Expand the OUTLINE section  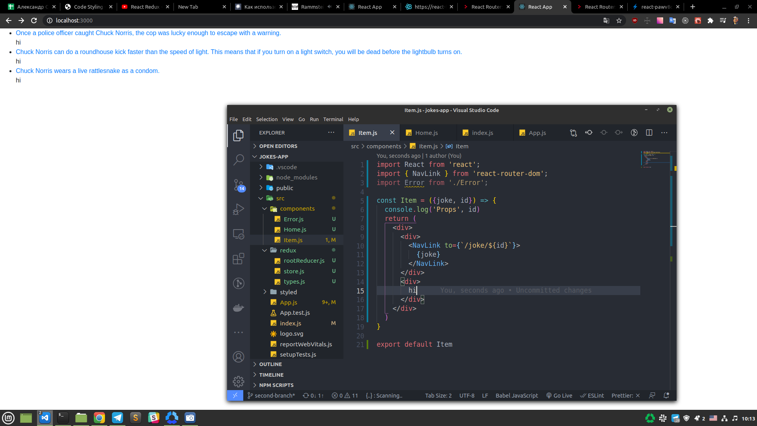point(296,364)
